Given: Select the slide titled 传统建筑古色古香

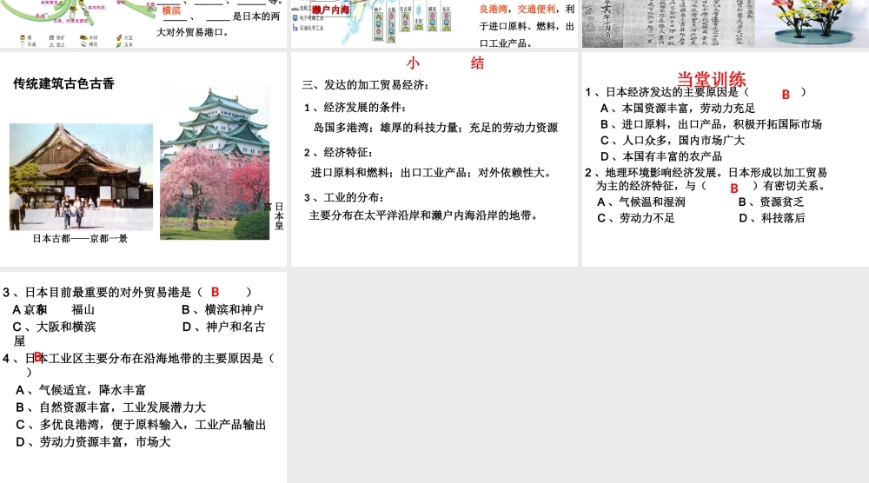Looking at the screenshot, I should 143,159.
